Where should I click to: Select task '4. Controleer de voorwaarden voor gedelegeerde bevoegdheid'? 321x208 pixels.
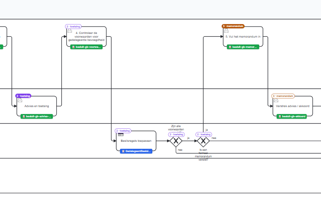click(x=86, y=37)
